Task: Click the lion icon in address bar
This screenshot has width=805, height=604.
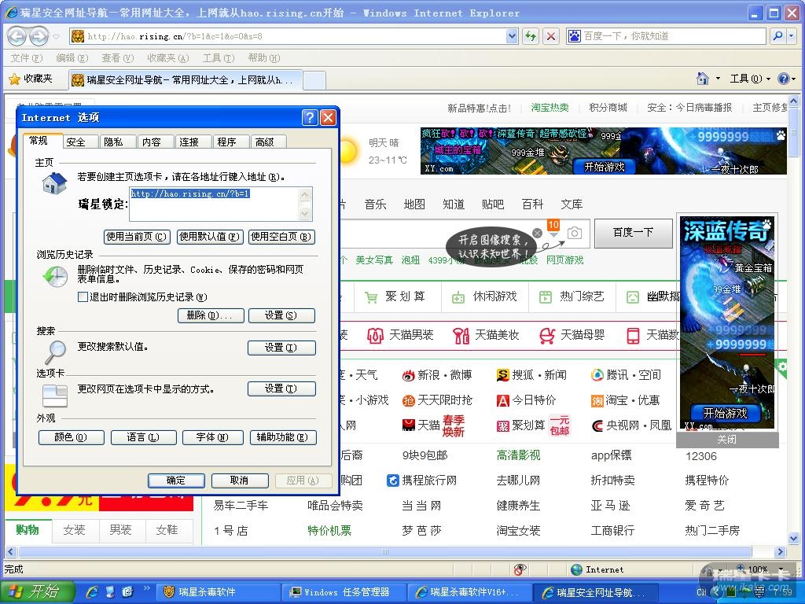Action: (78, 36)
